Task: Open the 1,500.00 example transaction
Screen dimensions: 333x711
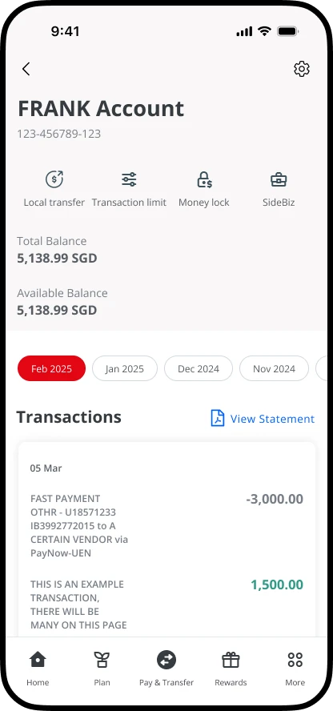Action: point(166,605)
